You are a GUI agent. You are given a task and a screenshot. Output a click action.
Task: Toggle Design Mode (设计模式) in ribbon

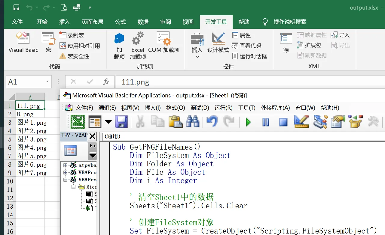point(218,42)
